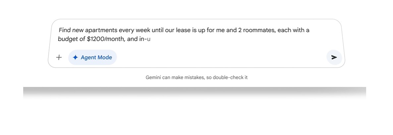Click the send arrow icon
Image resolution: width=393 pixels, height=135 pixels.
334,57
